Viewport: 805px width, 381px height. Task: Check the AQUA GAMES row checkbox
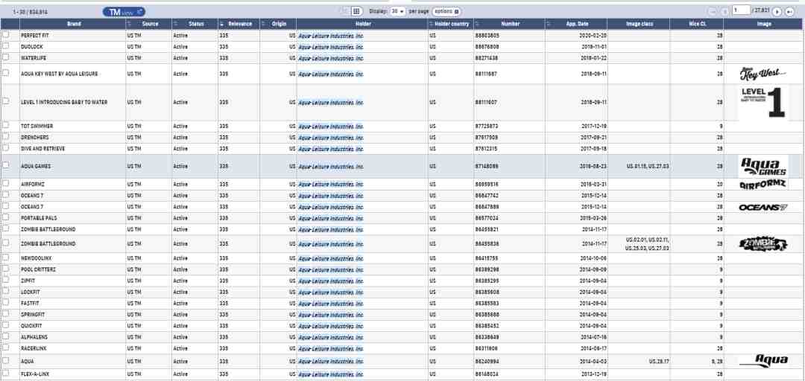pos(6,165)
